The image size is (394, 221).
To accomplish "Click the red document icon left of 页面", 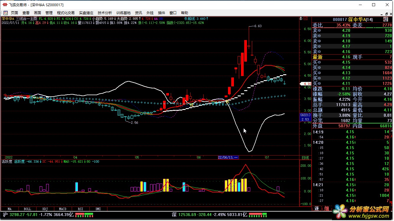I will (x=5, y=13).
